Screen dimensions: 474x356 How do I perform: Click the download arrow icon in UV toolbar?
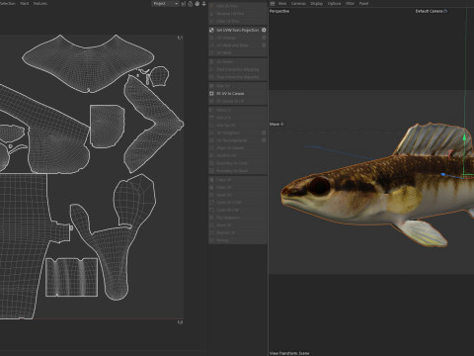click(x=203, y=4)
